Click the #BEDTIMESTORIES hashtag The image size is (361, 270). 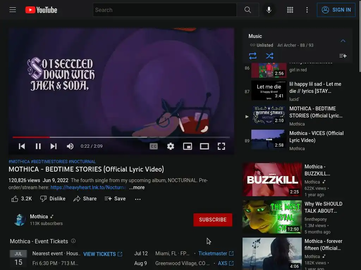pos(49,162)
